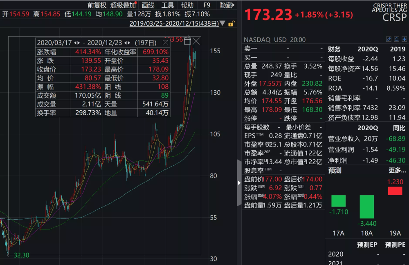Click the 年化收益率 699.10% value

[155, 52]
